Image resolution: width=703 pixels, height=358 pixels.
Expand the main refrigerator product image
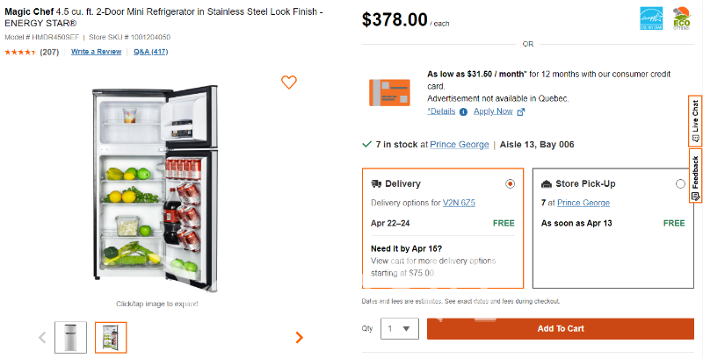pyautogui.click(x=157, y=184)
